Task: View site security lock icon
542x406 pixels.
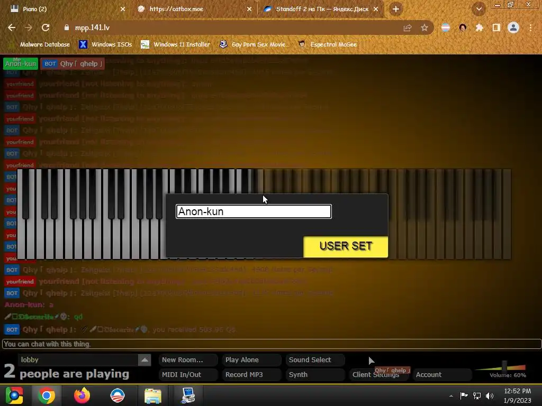Action: coord(67,27)
